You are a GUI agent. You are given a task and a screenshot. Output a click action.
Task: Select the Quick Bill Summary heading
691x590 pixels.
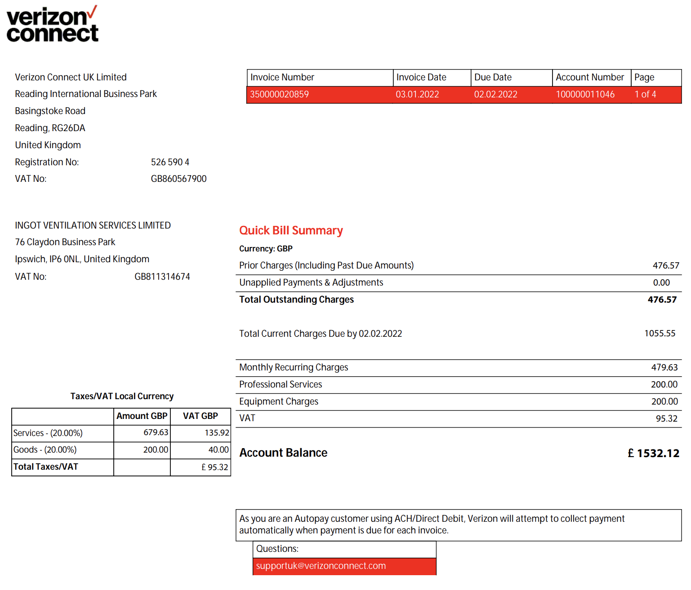coord(291,230)
